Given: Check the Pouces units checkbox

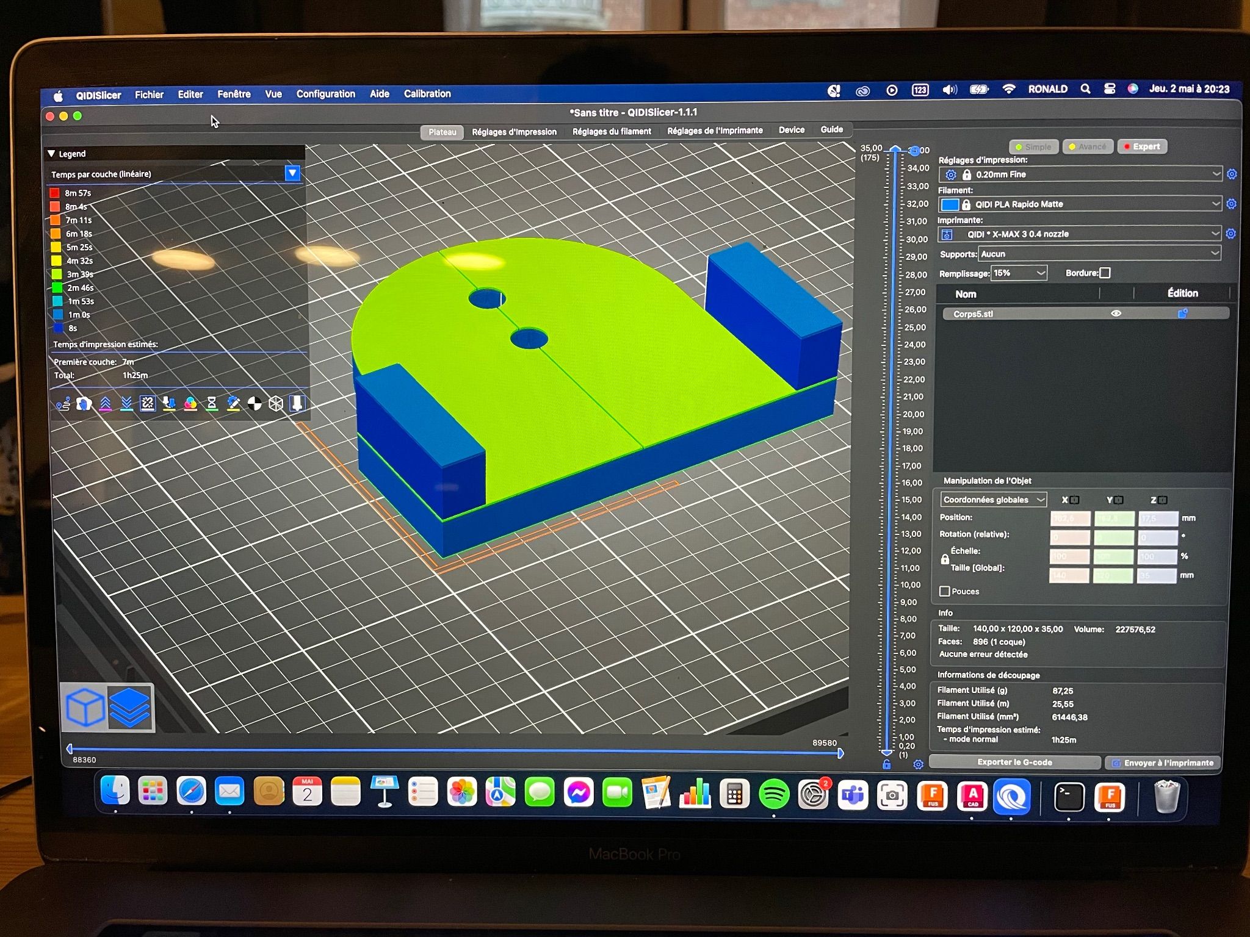Looking at the screenshot, I should coord(945,591).
